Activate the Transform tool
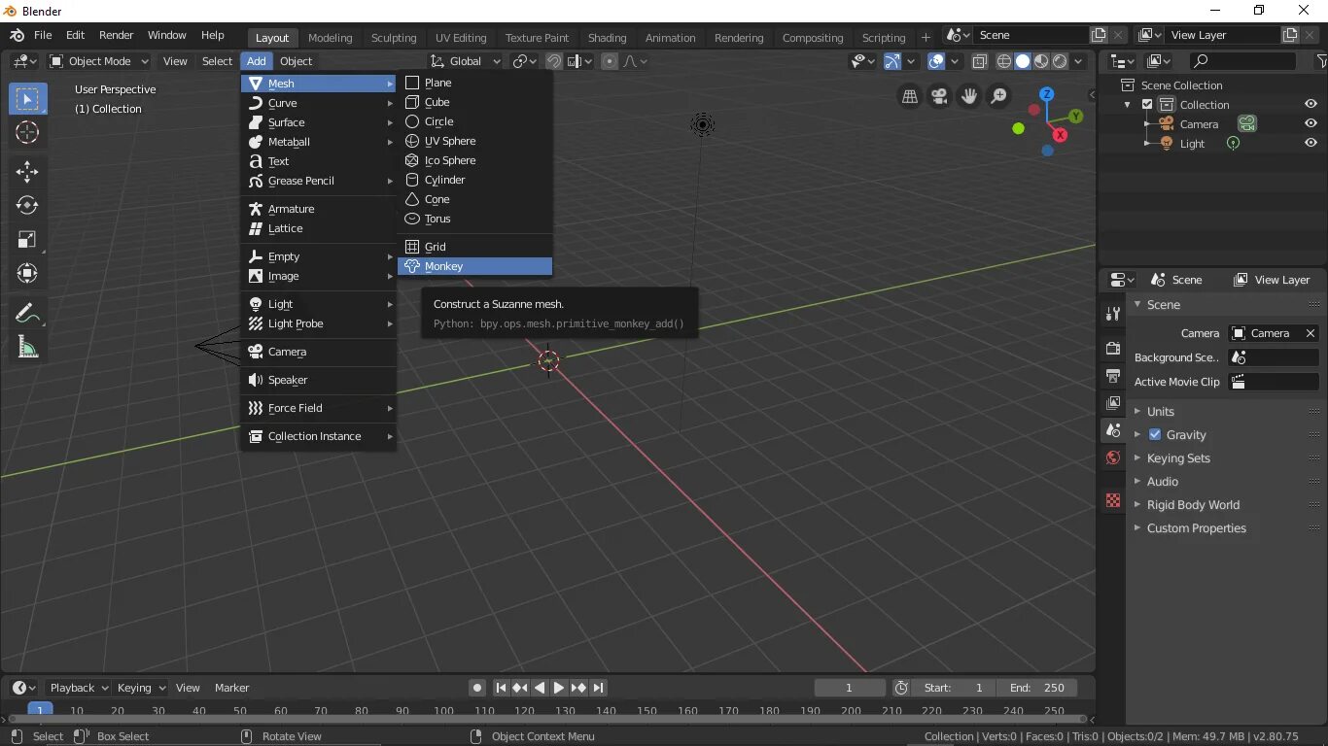 click(27, 273)
